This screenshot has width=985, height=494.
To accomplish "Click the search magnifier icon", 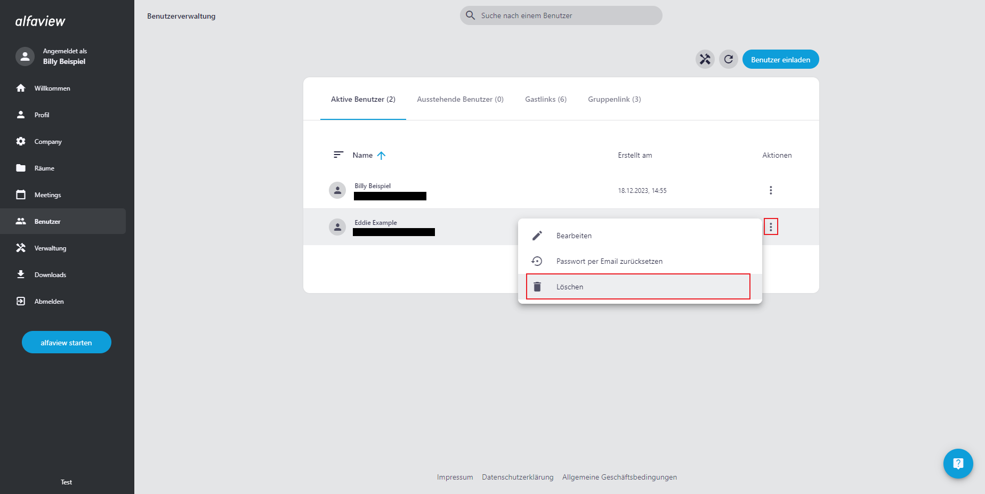I will coord(470,15).
